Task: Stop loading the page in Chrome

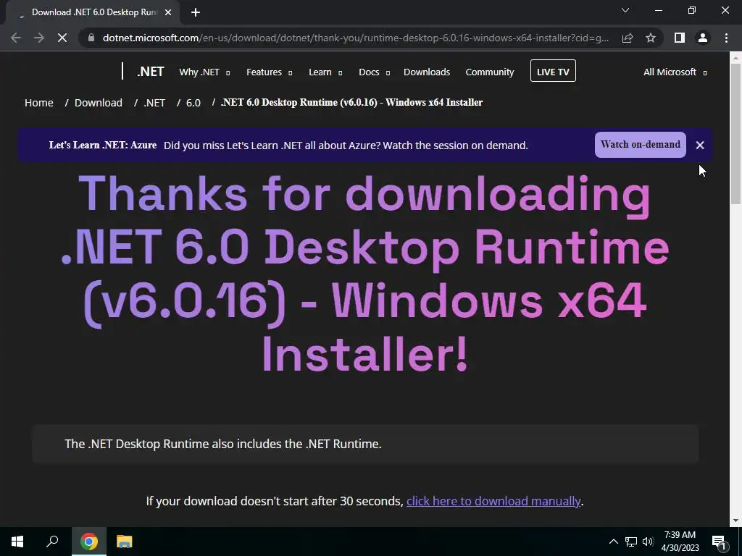Action: click(x=62, y=38)
